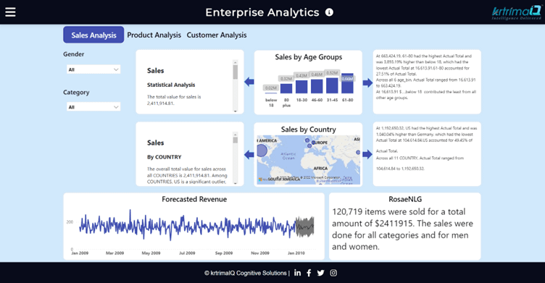
Task: Click left arrow beside Sales by Age Groups
Action: click(x=249, y=83)
